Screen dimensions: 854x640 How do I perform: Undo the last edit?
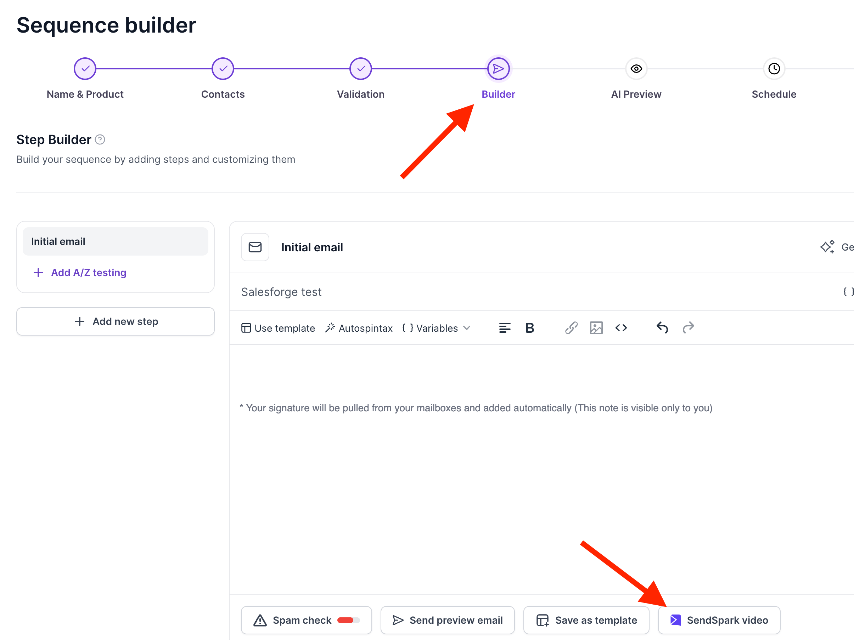pos(662,327)
